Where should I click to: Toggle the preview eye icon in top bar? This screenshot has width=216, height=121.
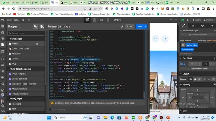click(28, 20)
